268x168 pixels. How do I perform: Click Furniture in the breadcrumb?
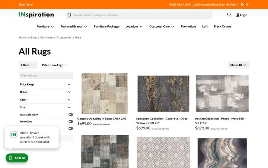(x=47, y=37)
